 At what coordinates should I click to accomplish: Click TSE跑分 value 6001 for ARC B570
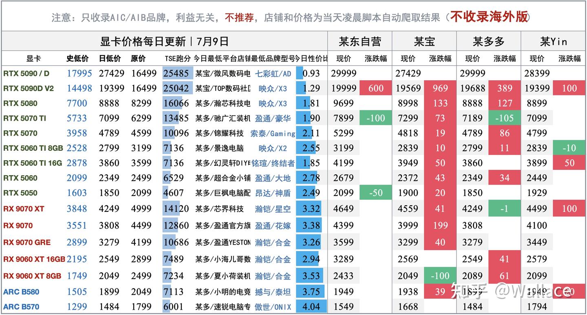pos(174,307)
